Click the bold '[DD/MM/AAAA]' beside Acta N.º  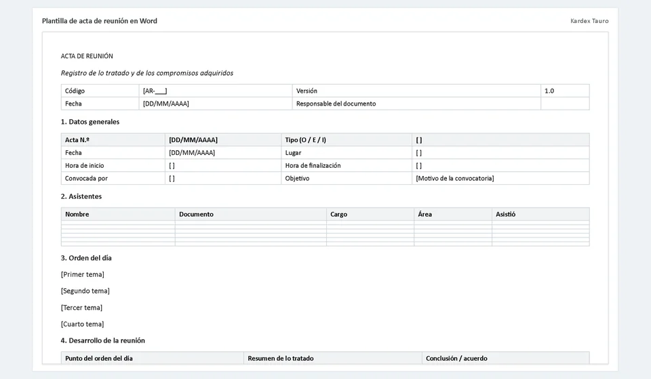193,139
